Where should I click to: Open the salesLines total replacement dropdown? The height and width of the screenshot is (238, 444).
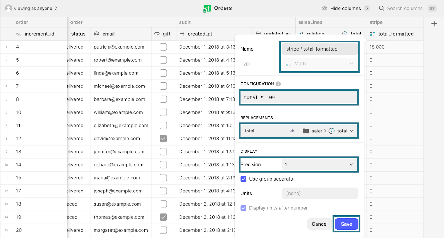(328, 131)
